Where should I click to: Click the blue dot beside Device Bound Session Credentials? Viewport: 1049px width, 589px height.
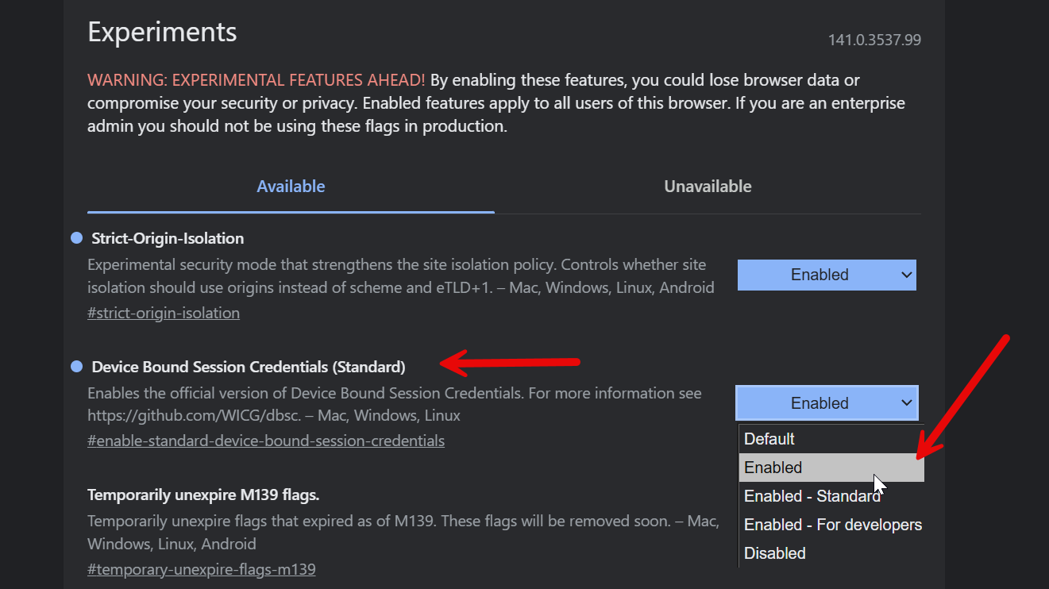(76, 367)
